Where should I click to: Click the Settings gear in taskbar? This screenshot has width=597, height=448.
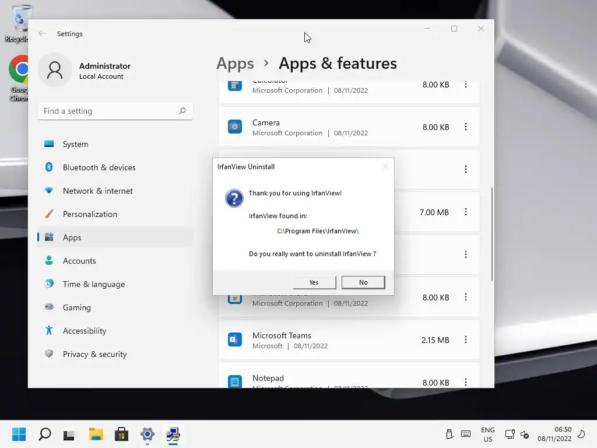148,434
